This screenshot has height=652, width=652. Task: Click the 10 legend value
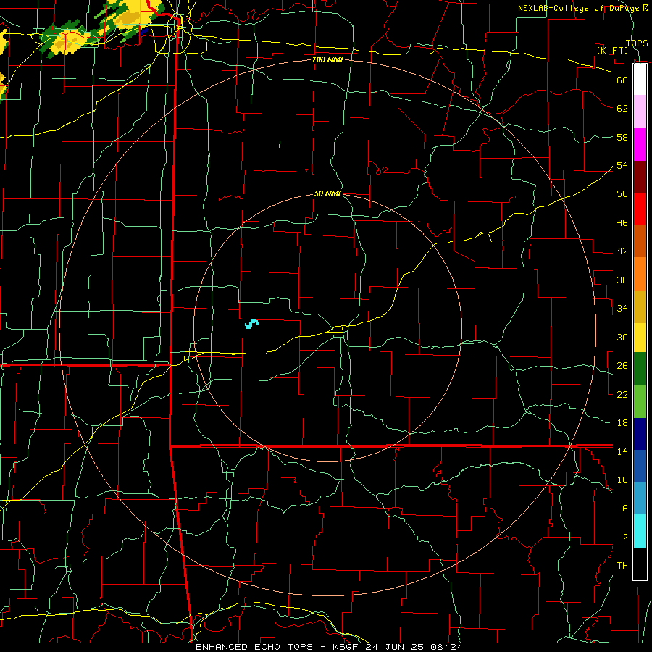pos(622,480)
